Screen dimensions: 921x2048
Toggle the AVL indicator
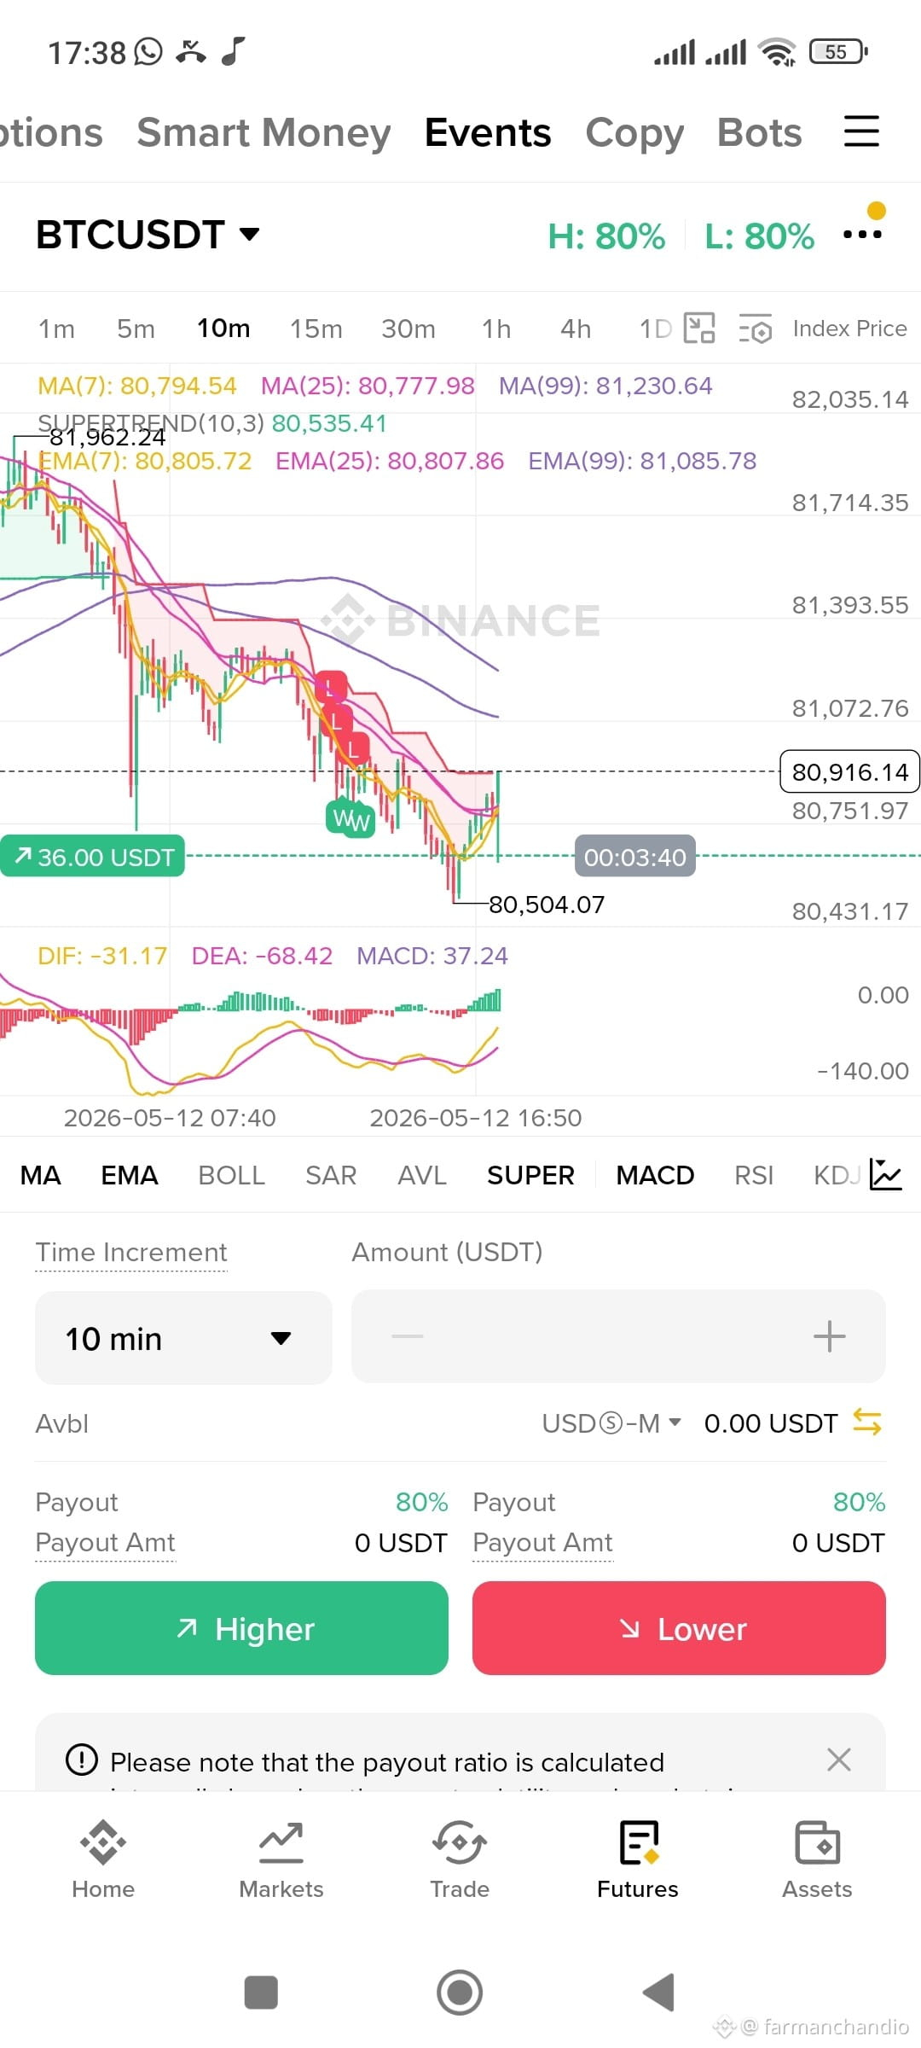point(421,1175)
